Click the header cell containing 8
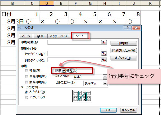161x115 pixels. click(134, 14)
